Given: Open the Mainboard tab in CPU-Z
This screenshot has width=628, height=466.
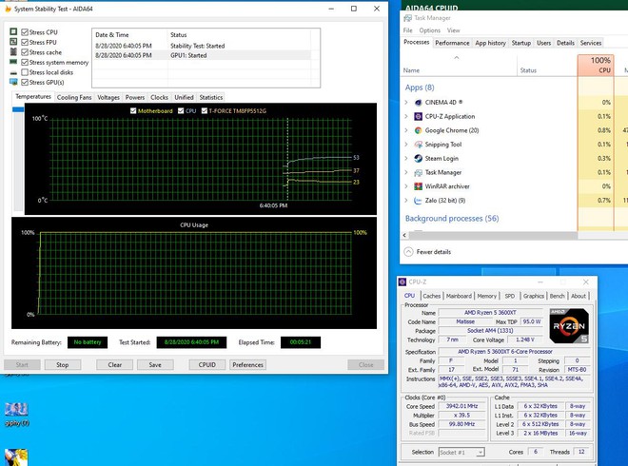Looking at the screenshot, I should pyautogui.click(x=459, y=296).
